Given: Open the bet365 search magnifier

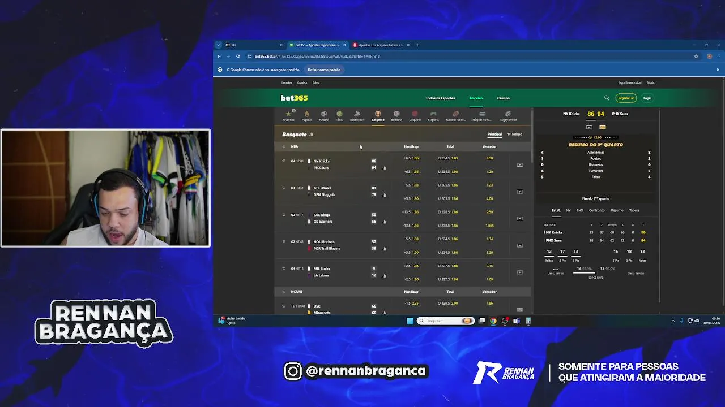Looking at the screenshot, I should point(607,98).
